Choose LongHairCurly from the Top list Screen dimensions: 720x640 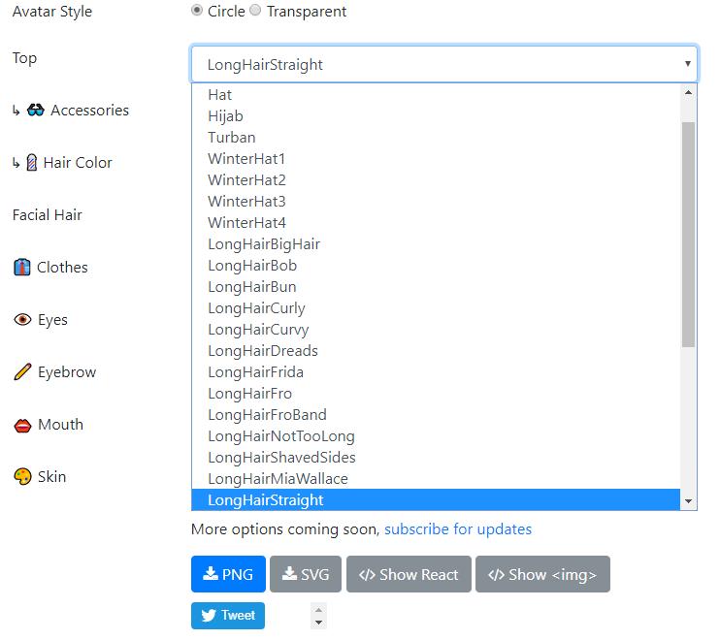tap(256, 308)
